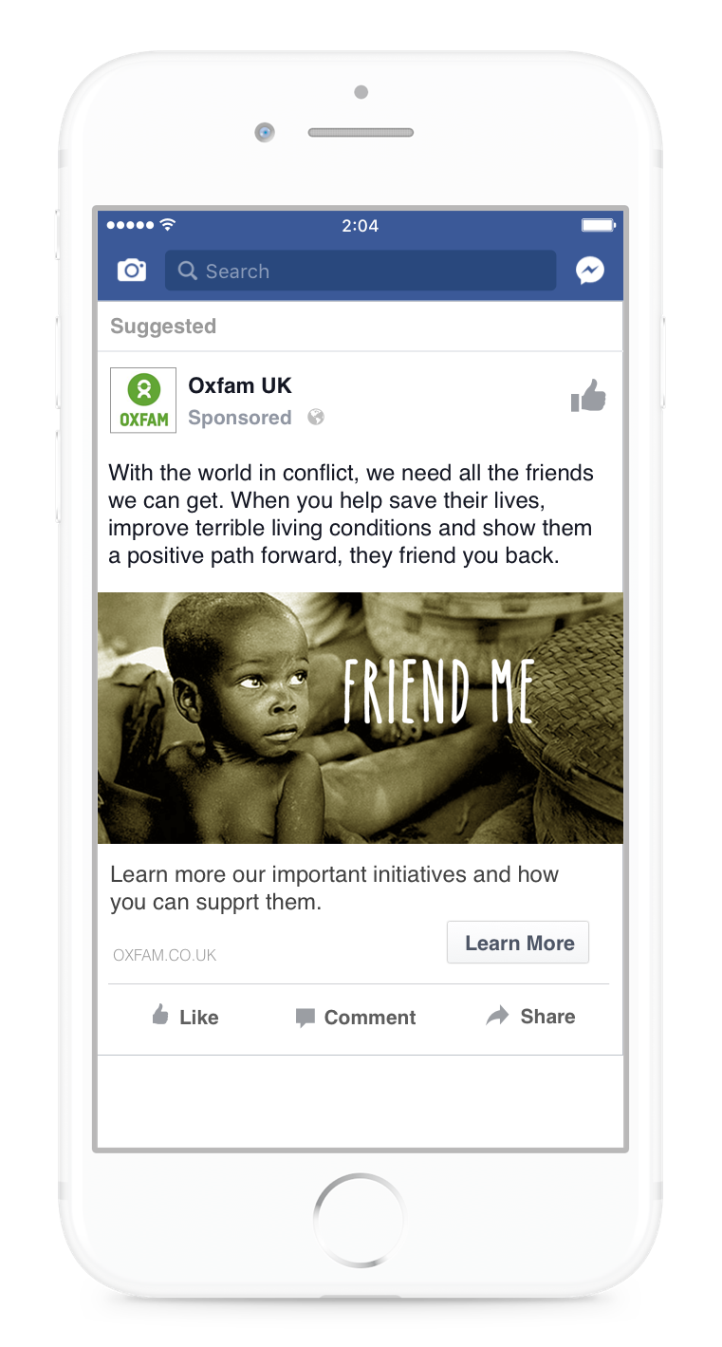
Task: Tap the post body text about conflict
Action: tap(351, 514)
